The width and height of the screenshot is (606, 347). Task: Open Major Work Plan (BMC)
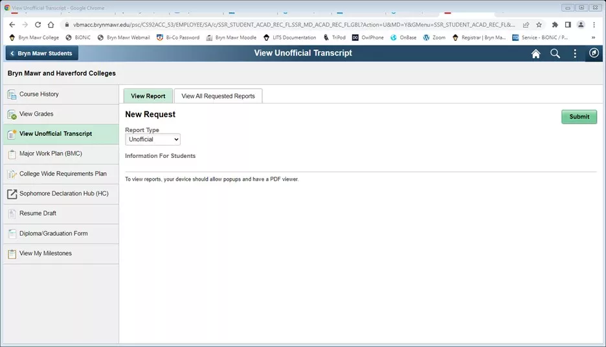pyautogui.click(x=61, y=154)
